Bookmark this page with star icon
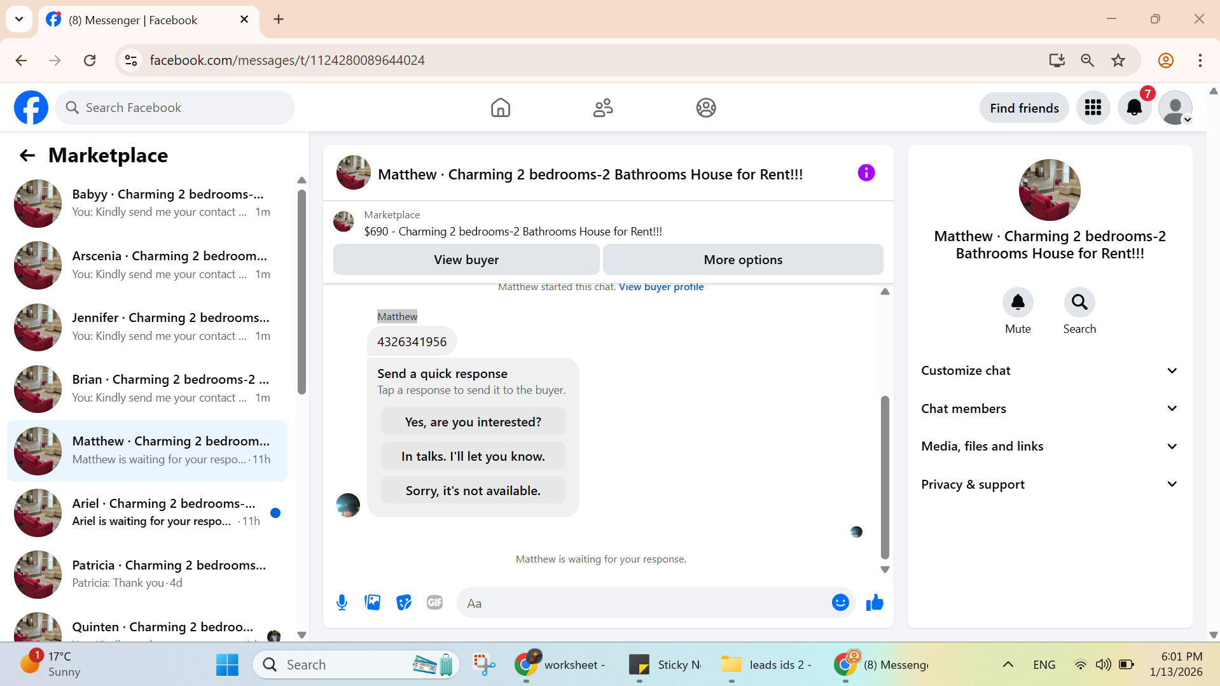Viewport: 1220px width, 686px height. tap(1118, 60)
